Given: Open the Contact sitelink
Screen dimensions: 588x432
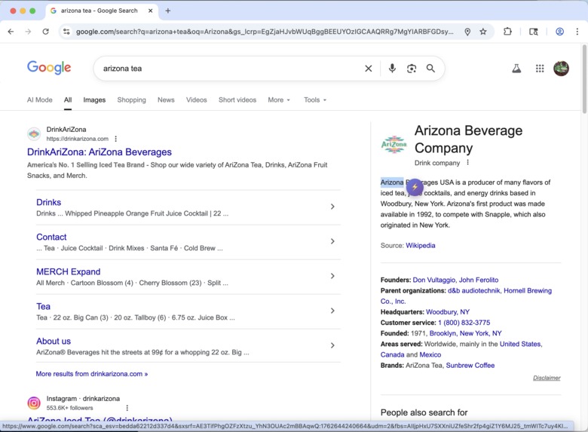Looking at the screenshot, I should [x=51, y=237].
